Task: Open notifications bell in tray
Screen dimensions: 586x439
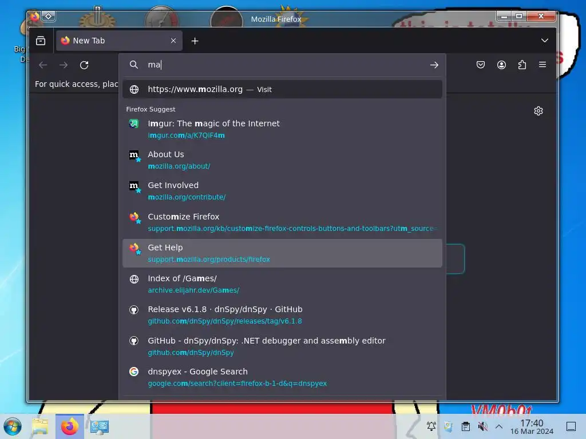Action: pos(431,426)
